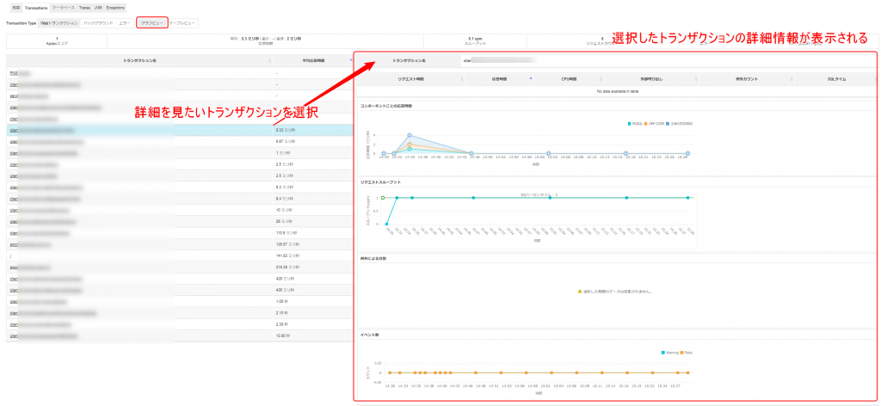This screenshot has height=406, width=881.
Task: Switch to グラフビュー graph view
Action: click(x=151, y=23)
